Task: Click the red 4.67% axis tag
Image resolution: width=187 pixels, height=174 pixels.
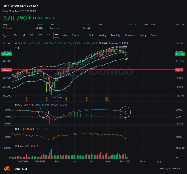Action: pos(179,70)
